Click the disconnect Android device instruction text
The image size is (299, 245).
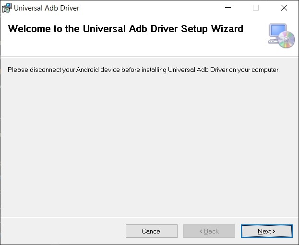pos(144,70)
